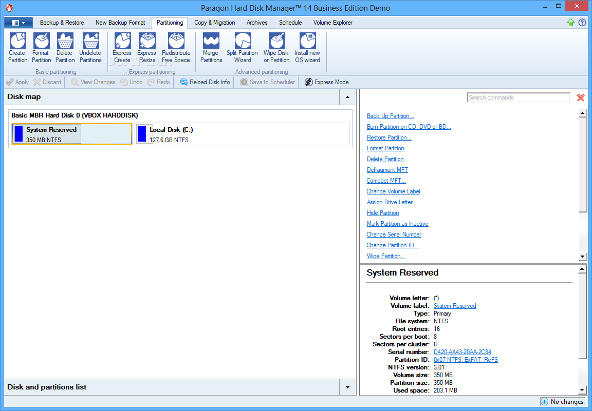Open Split Partition Wizard
The width and height of the screenshot is (592, 411).
pyautogui.click(x=243, y=48)
